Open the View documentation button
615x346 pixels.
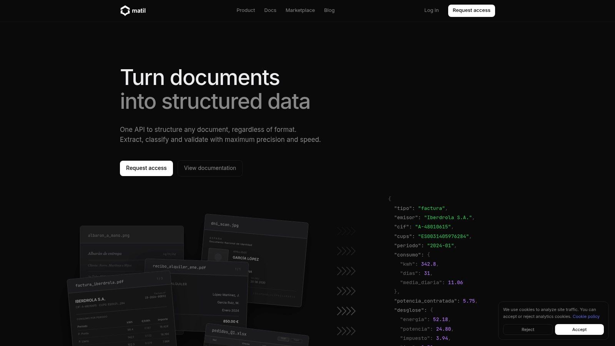click(x=210, y=168)
